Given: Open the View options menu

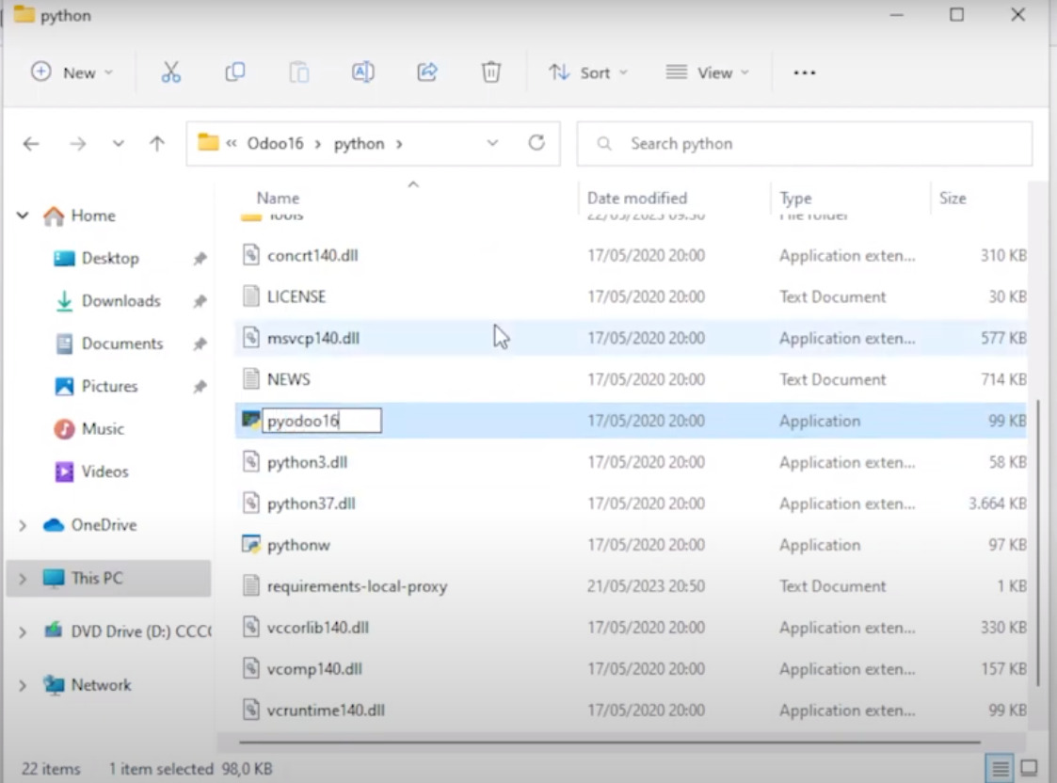Looking at the screenshot, I should tap(707, 72).
